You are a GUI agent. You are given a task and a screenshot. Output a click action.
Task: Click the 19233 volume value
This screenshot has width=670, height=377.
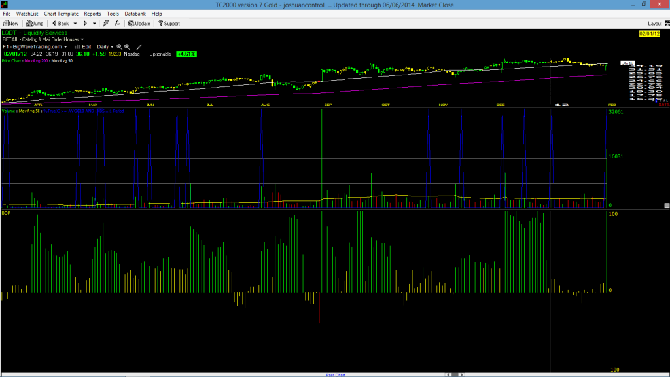point(115,54)
